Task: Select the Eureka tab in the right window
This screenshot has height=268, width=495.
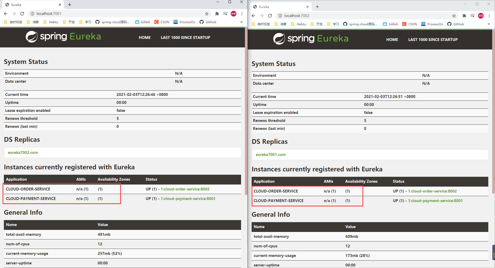Action: (x=281, y=7)
